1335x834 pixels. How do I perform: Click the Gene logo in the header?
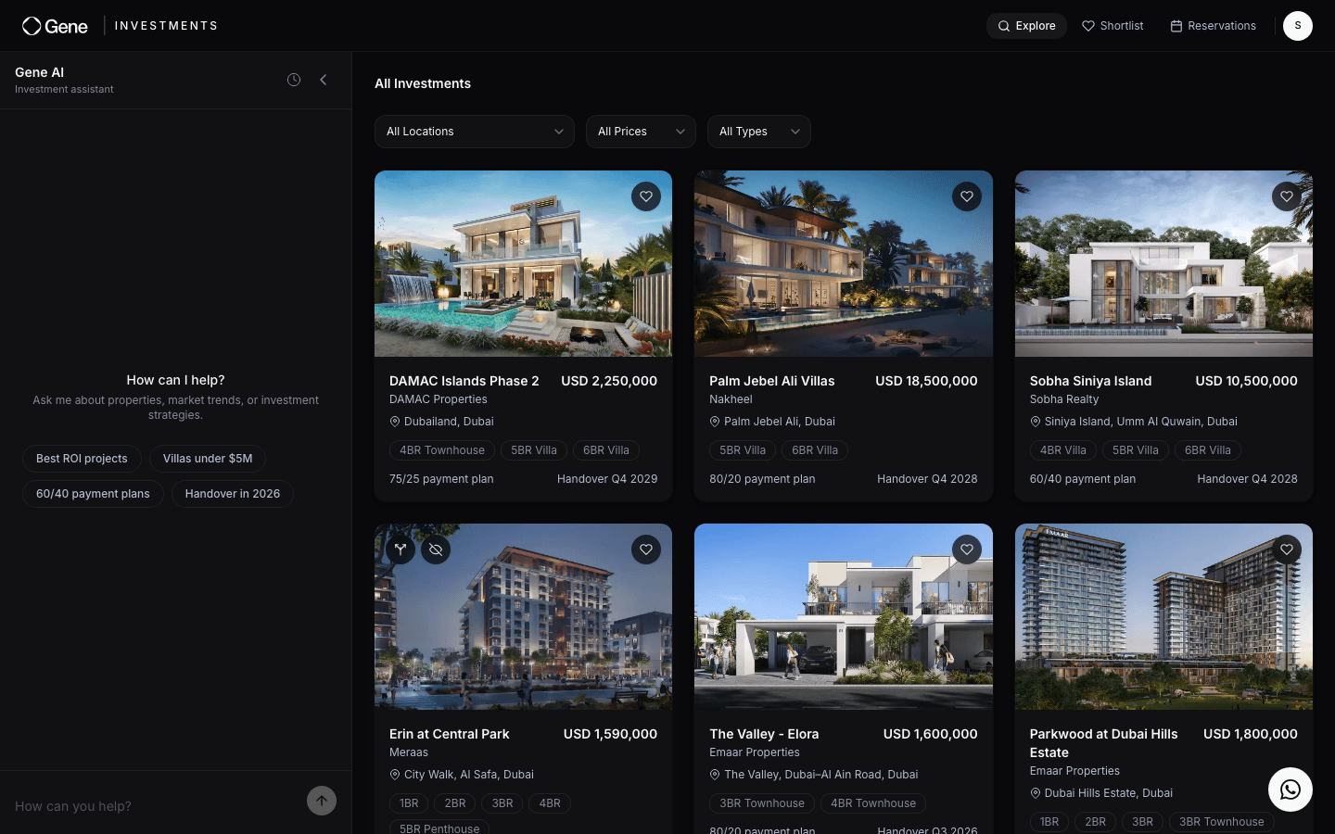[55, 26]
